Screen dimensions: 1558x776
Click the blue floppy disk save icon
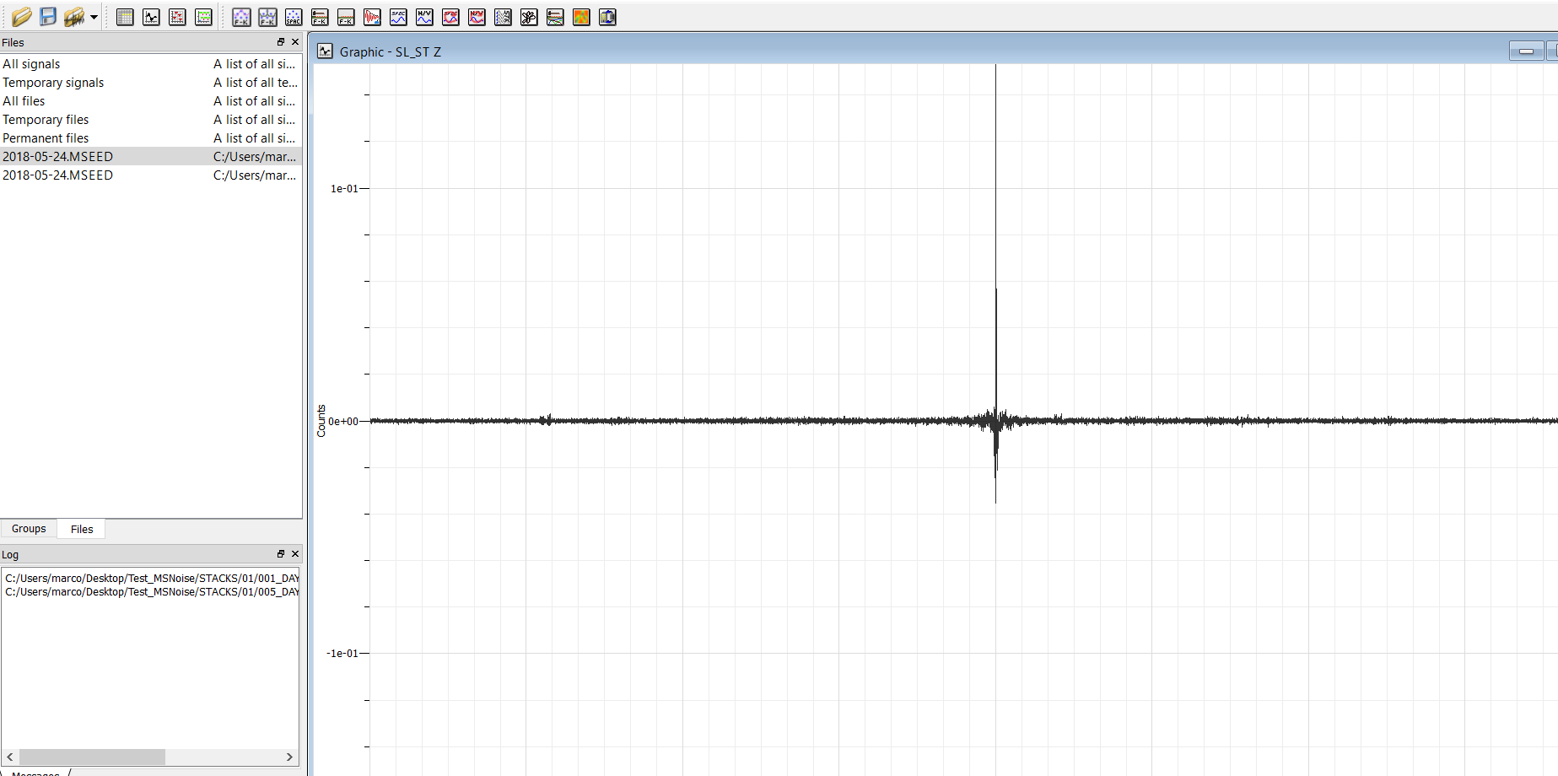point(48,17)
